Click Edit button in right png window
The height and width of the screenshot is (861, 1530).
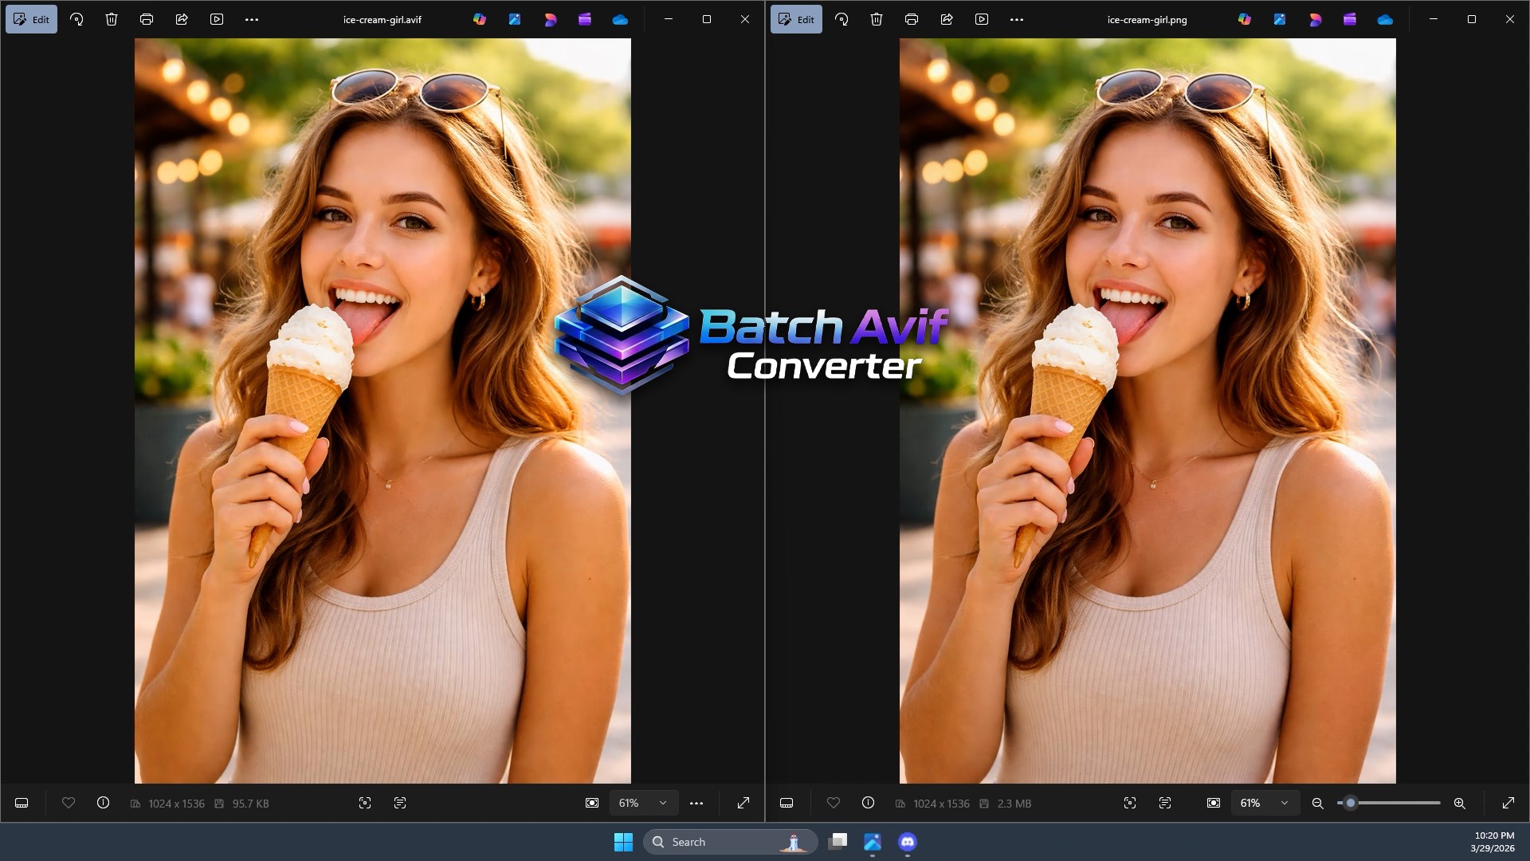click(796, 19)
